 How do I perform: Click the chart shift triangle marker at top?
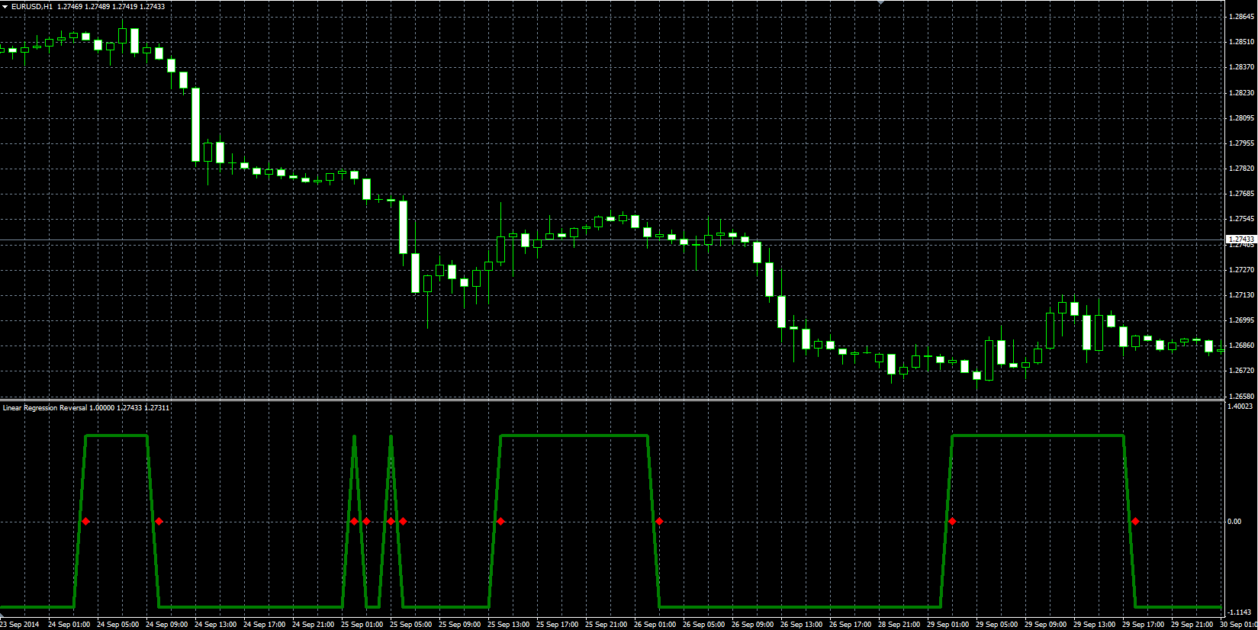click(x=881, y=3)
